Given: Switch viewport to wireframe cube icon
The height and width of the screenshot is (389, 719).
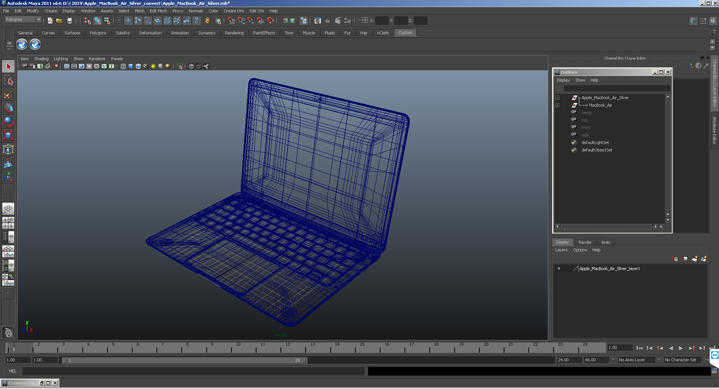Looking at the screenshot, I should pos(123,66).
